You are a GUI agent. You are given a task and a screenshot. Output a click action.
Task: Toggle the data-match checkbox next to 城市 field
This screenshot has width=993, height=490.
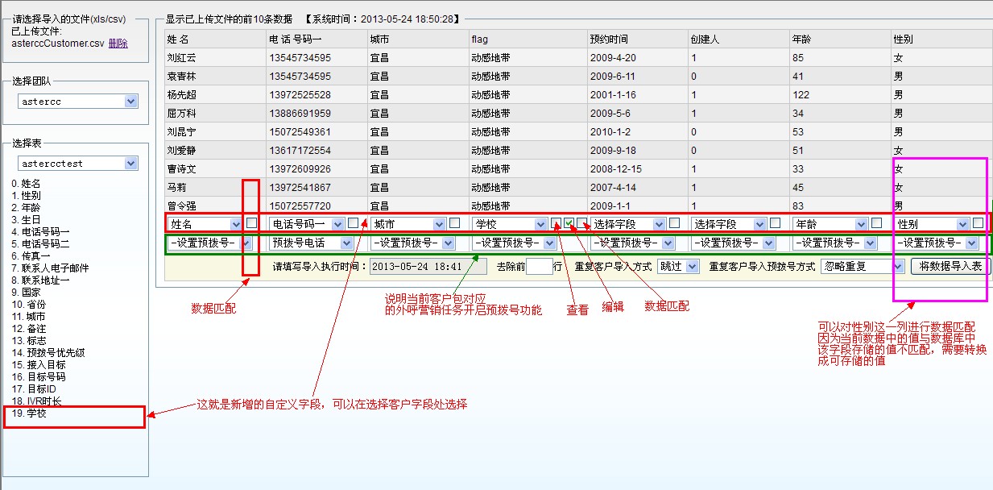click(x=454, y=223)
